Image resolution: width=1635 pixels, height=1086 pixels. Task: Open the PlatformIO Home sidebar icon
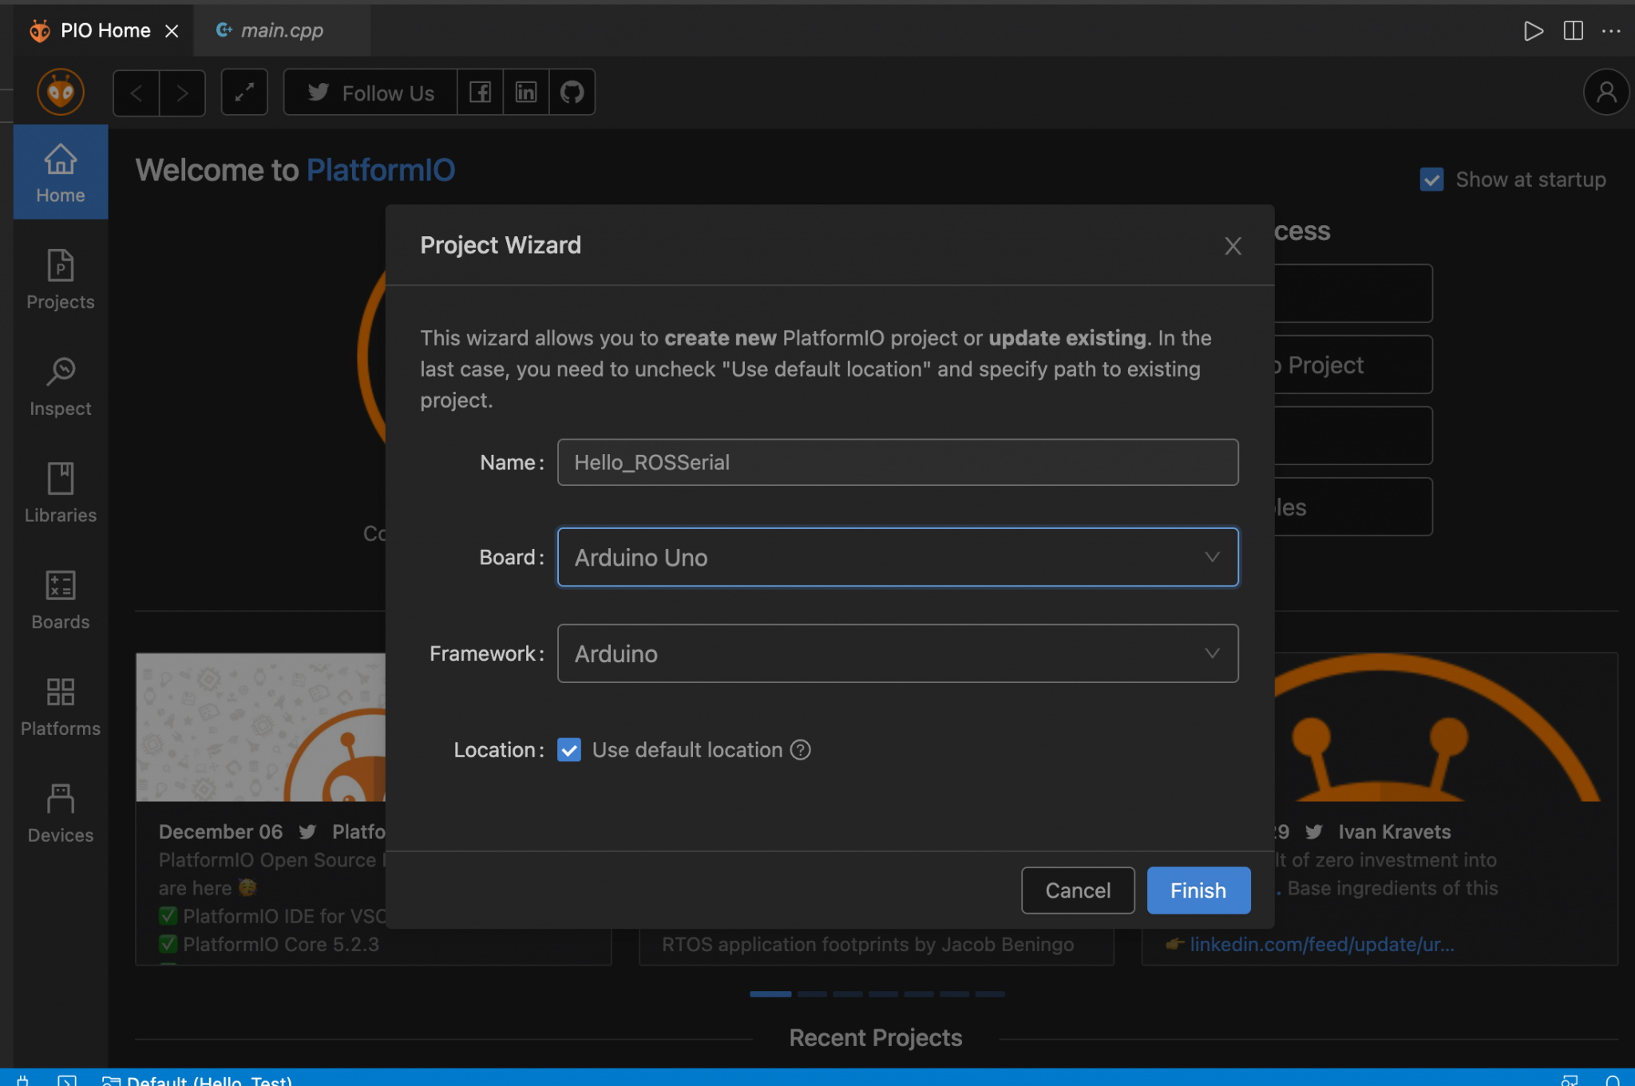(x=60, y=172)
